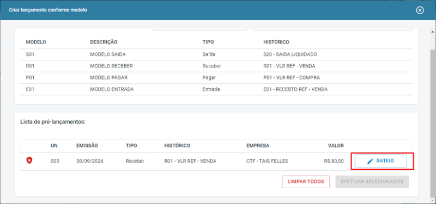Click description MODELO RECEBER

click(x=111, y=66)
